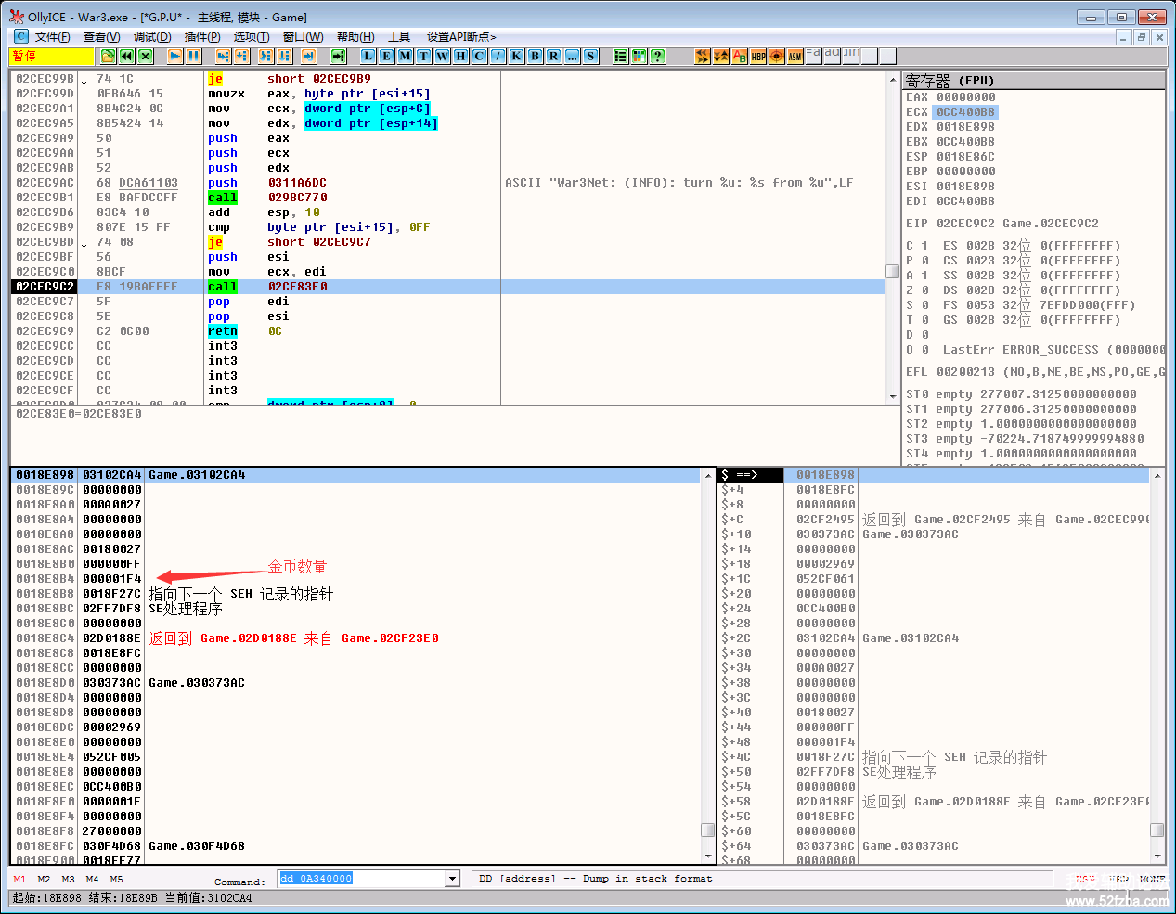Open the Call stack window (K)
Image resolution: width=1176 pixels, height=914 pixels.
coord(517,56)
